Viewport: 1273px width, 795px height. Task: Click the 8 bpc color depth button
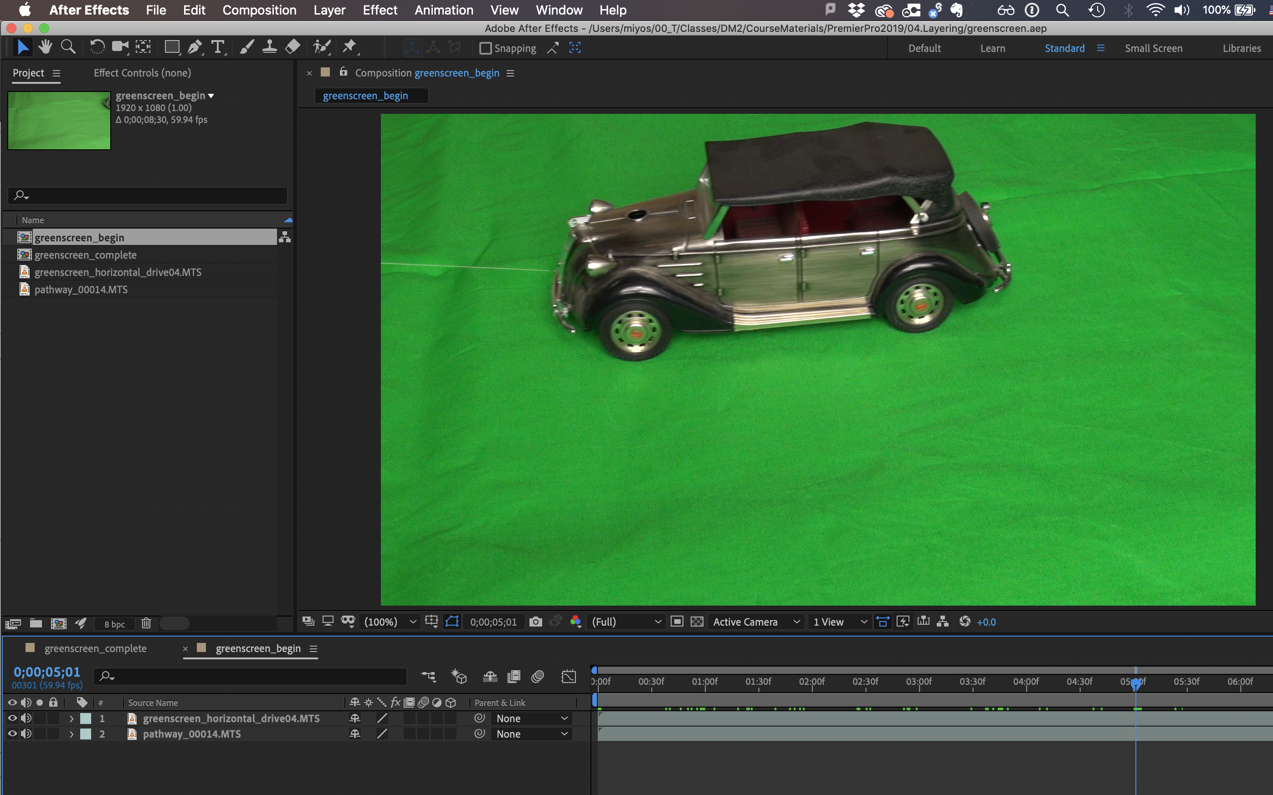click(x=114, y=624)
